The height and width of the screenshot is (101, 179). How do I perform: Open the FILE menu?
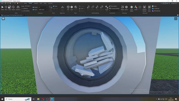point(2,3)
